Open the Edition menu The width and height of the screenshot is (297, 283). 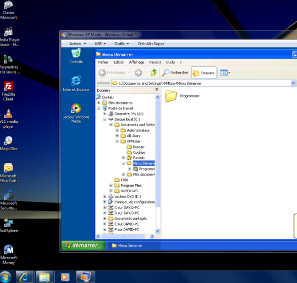point(119,62)
